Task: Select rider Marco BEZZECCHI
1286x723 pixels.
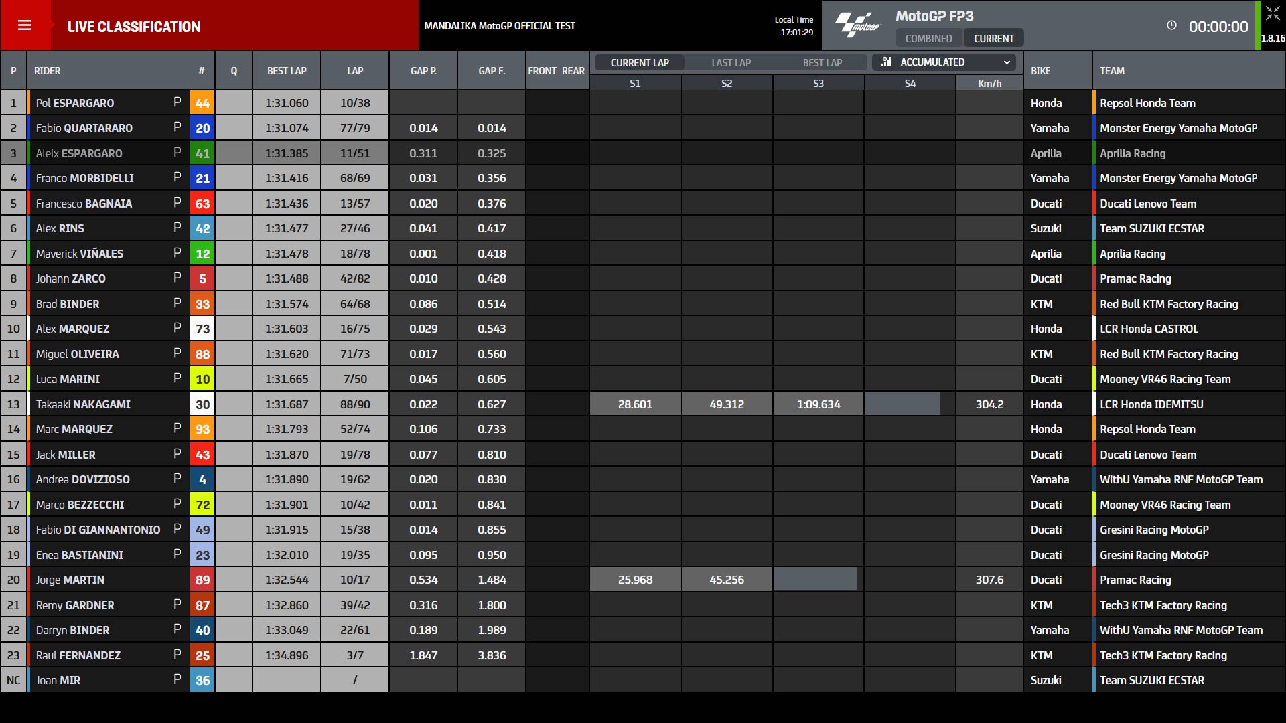Action: [x=80, y=505]
